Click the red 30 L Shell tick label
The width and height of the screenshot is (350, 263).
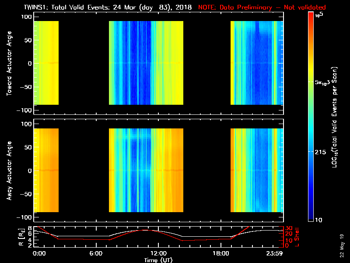[289, 228]
